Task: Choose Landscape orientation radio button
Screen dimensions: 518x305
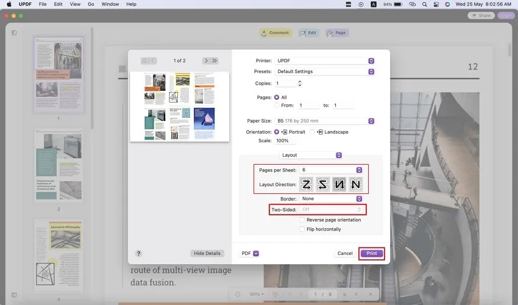Action: 312,132
